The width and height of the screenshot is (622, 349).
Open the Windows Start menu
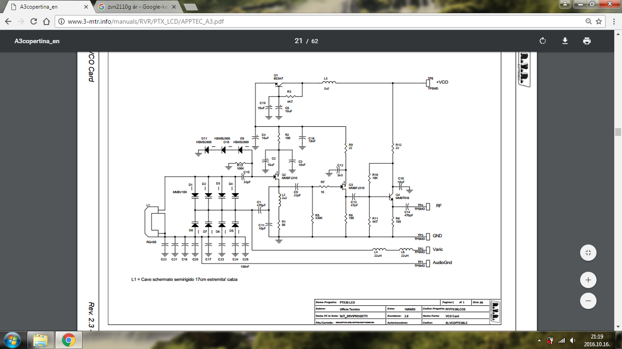pos(12,340)
